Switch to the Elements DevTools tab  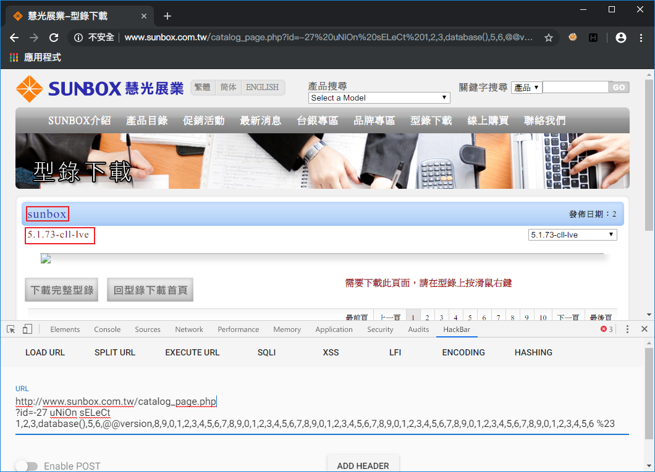(x=65, y=329)
